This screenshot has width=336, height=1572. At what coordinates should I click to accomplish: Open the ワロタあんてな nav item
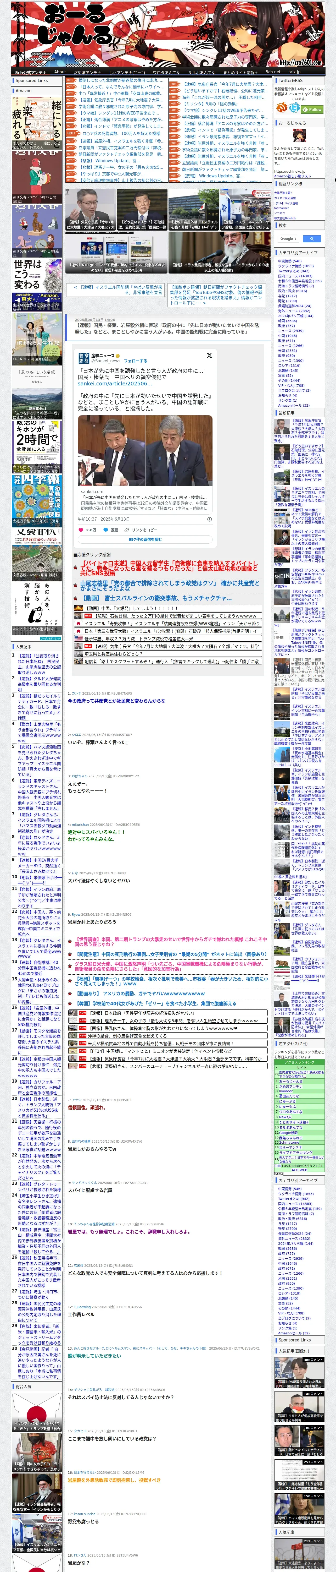(166, 72)
